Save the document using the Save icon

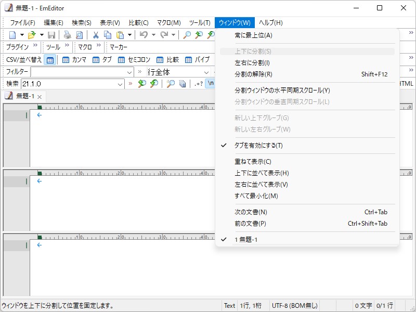(x=51, y=34)
